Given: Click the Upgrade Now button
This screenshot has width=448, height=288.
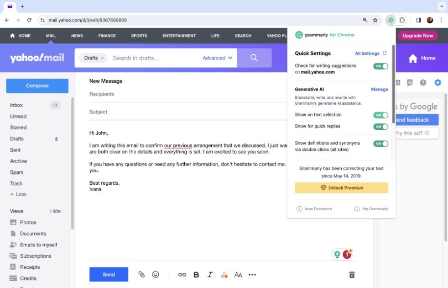Looking at the screenshot, I should click(x=417, y=36).
